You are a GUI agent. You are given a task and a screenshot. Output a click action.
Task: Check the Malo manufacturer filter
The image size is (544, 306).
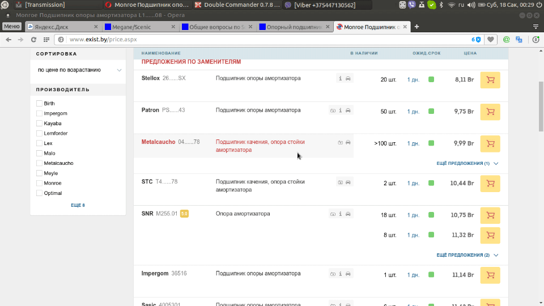[x=39, y=154]
